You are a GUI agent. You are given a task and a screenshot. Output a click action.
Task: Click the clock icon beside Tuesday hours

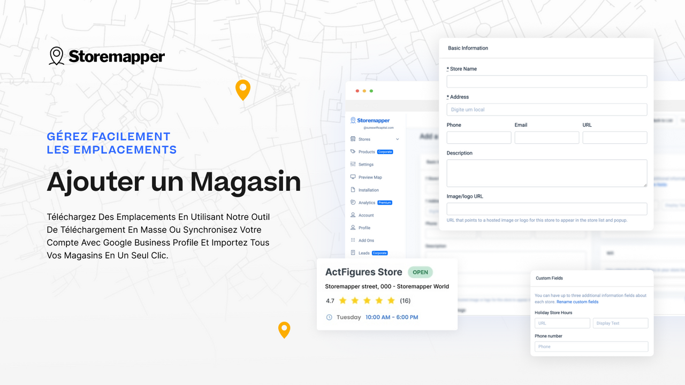pyautogui.click(x=329, y=317)
